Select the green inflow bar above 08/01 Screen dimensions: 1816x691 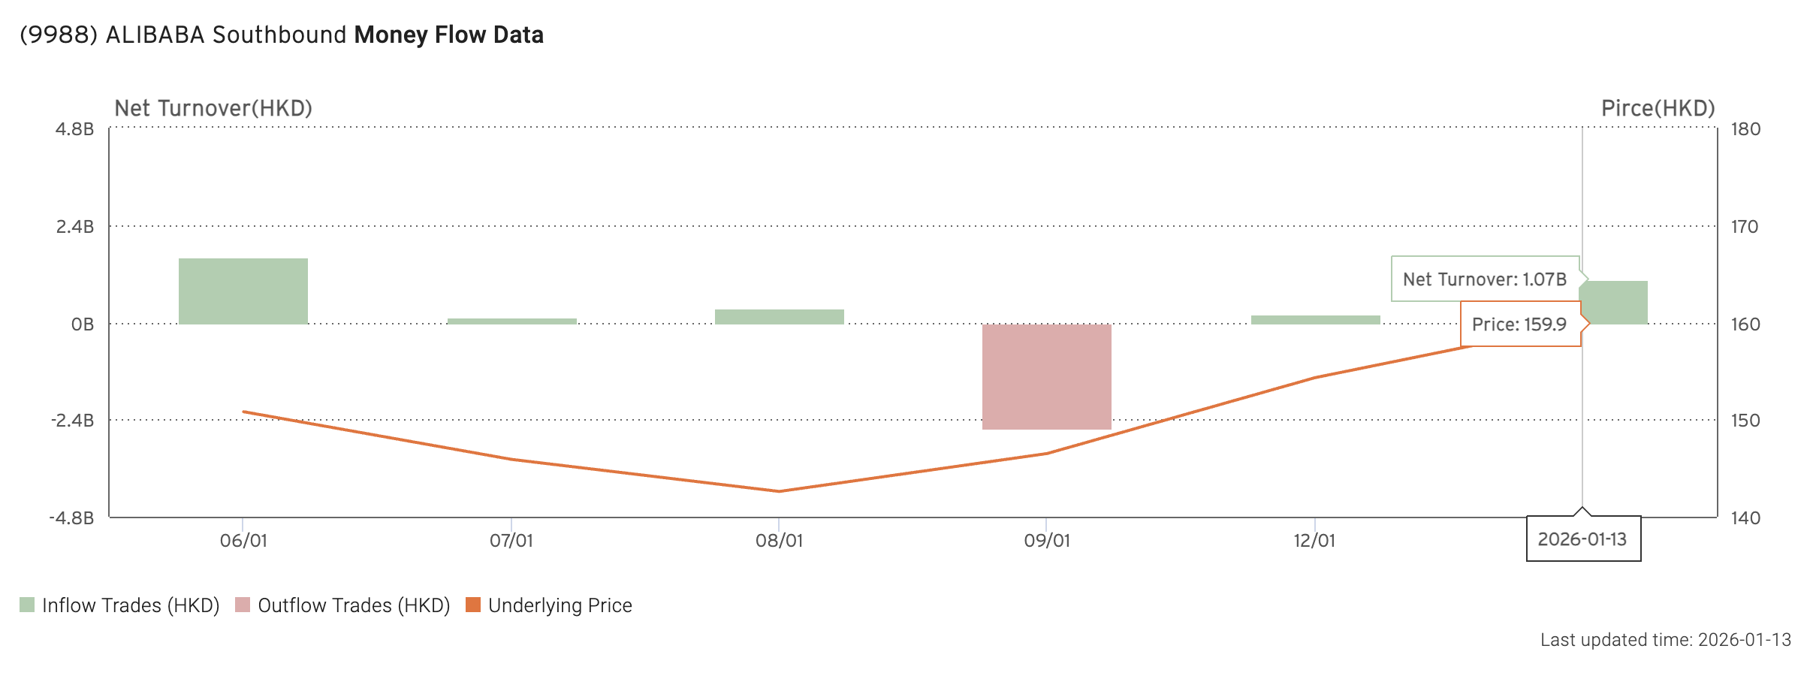pos(780,317)
